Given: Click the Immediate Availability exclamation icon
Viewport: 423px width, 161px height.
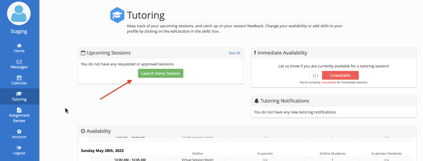Looking at the screenshot, I should point(255,53).
